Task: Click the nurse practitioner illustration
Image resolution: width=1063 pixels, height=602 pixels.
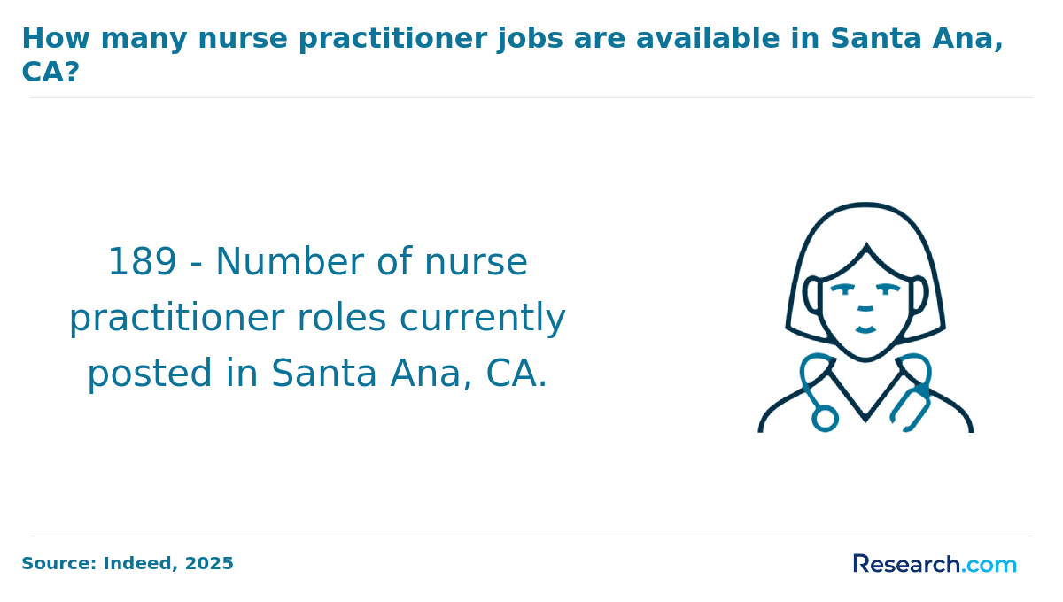Action: pyautogui.click(x=865, y=317)
